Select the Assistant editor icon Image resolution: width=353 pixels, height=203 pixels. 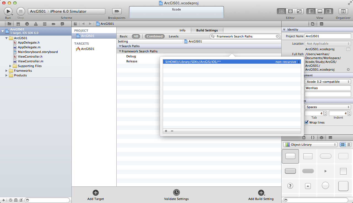point(290,11)
